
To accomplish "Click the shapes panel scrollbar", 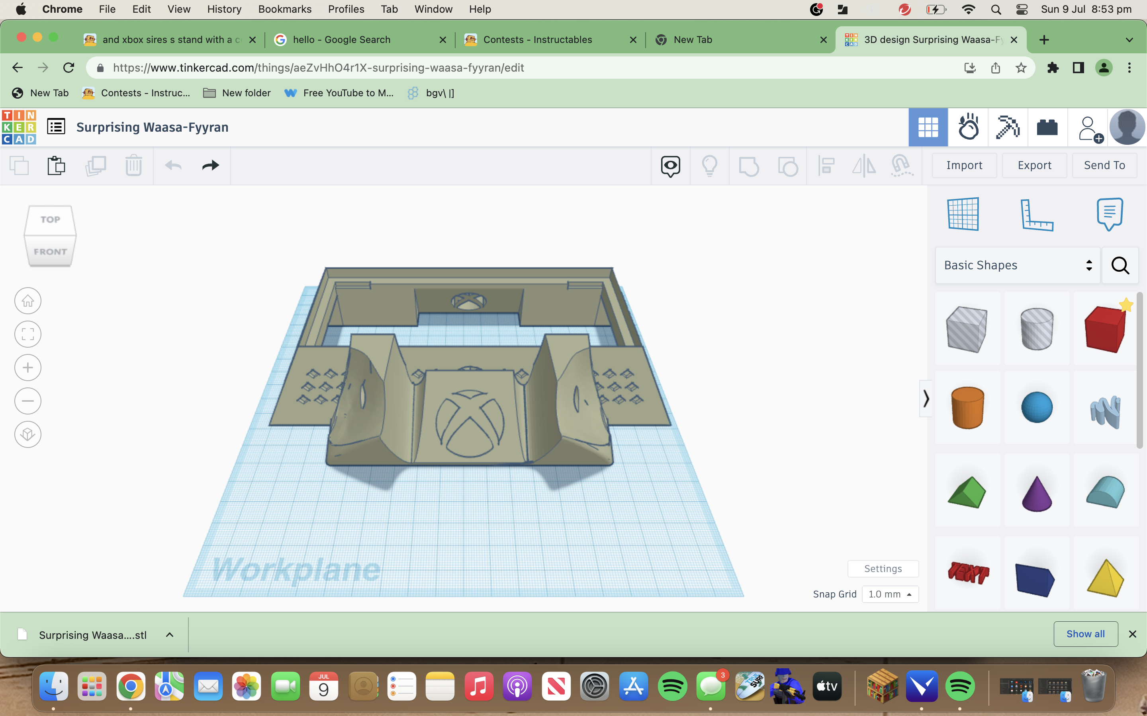I will [1139, 370].
